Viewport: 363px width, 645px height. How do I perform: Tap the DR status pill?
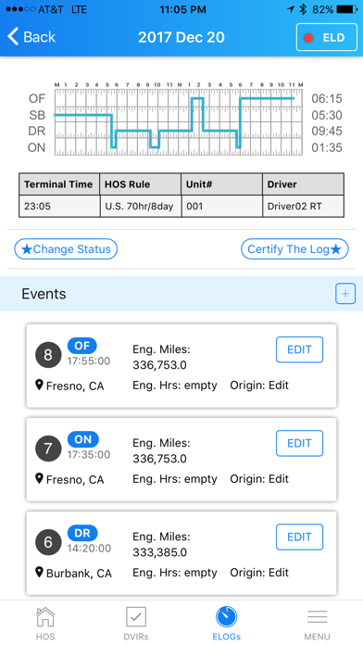click(x=82, y=533)
